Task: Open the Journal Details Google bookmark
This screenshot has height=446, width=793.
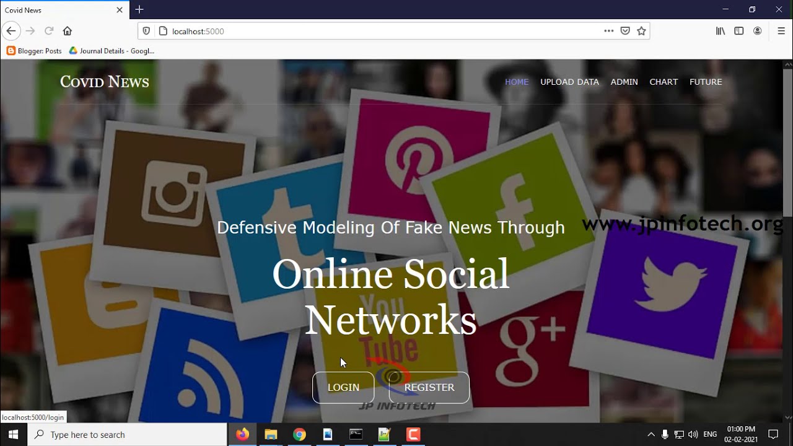Action: click(x=112, y=51)
